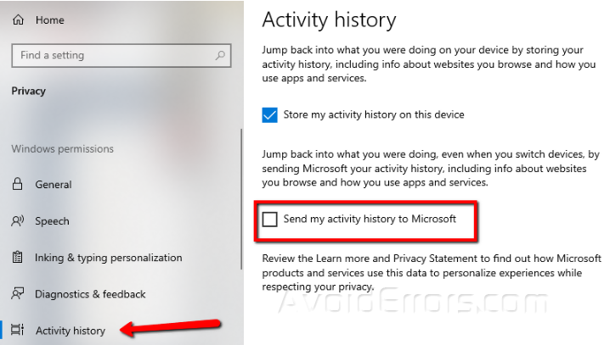Open Inking & typing personalization label
The width and height of the screenshot is (610, 345).
coord(108,258)
